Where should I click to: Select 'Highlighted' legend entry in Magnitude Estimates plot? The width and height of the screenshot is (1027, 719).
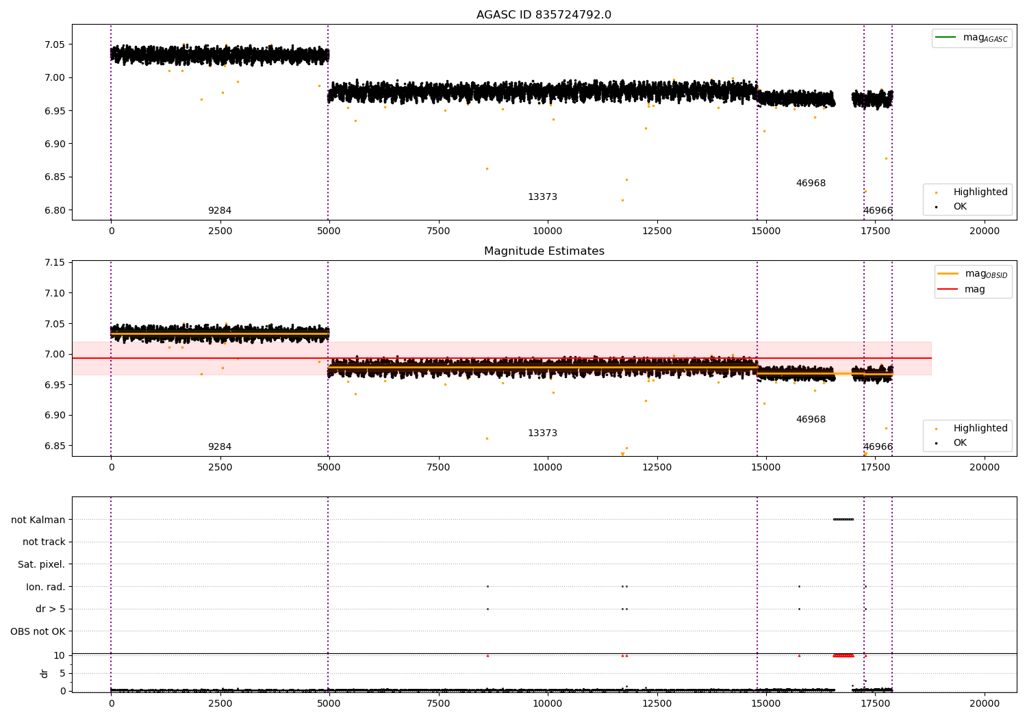click(980, 429)
